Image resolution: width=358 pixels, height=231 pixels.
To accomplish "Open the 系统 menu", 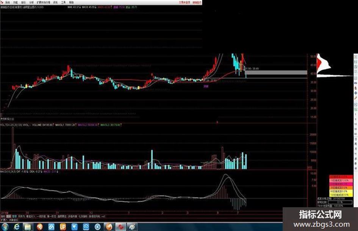I will (8, 3).
